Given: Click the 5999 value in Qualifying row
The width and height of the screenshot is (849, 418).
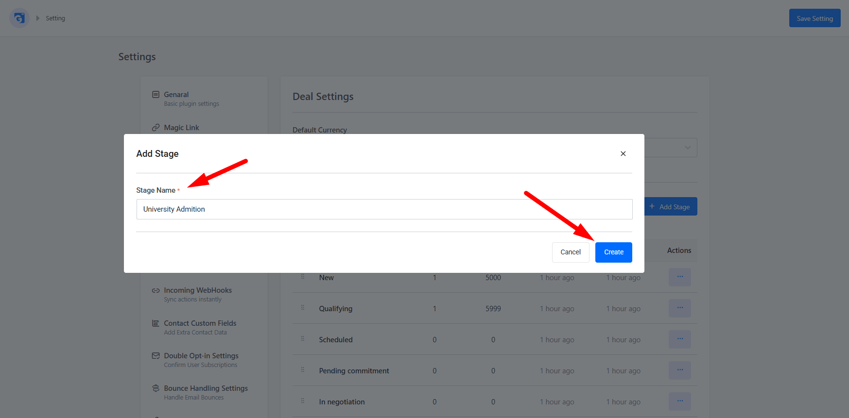Looking at the screenshot, I should (x=493, y=309).
